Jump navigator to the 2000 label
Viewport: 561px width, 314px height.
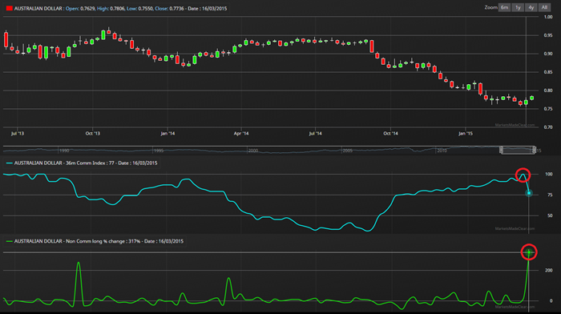253,151
